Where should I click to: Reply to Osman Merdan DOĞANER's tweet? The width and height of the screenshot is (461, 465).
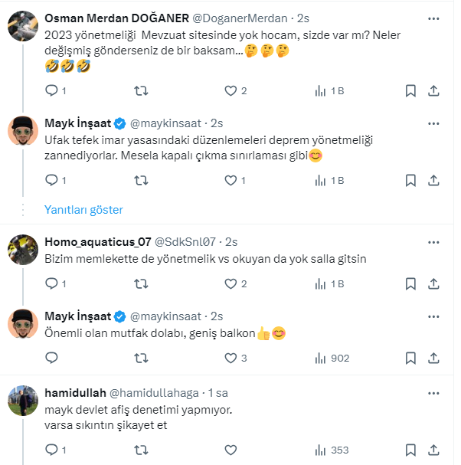pyautogui.click(x=52, y=91)
